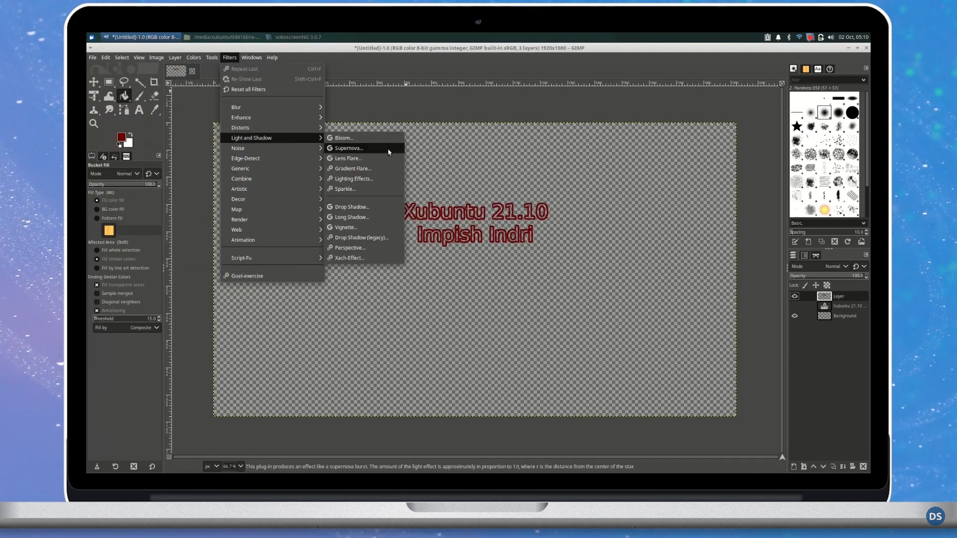The height and width of the screenshot is (538, 957).
Task: Select the Unified Transform tool
Action: (94, 96)
